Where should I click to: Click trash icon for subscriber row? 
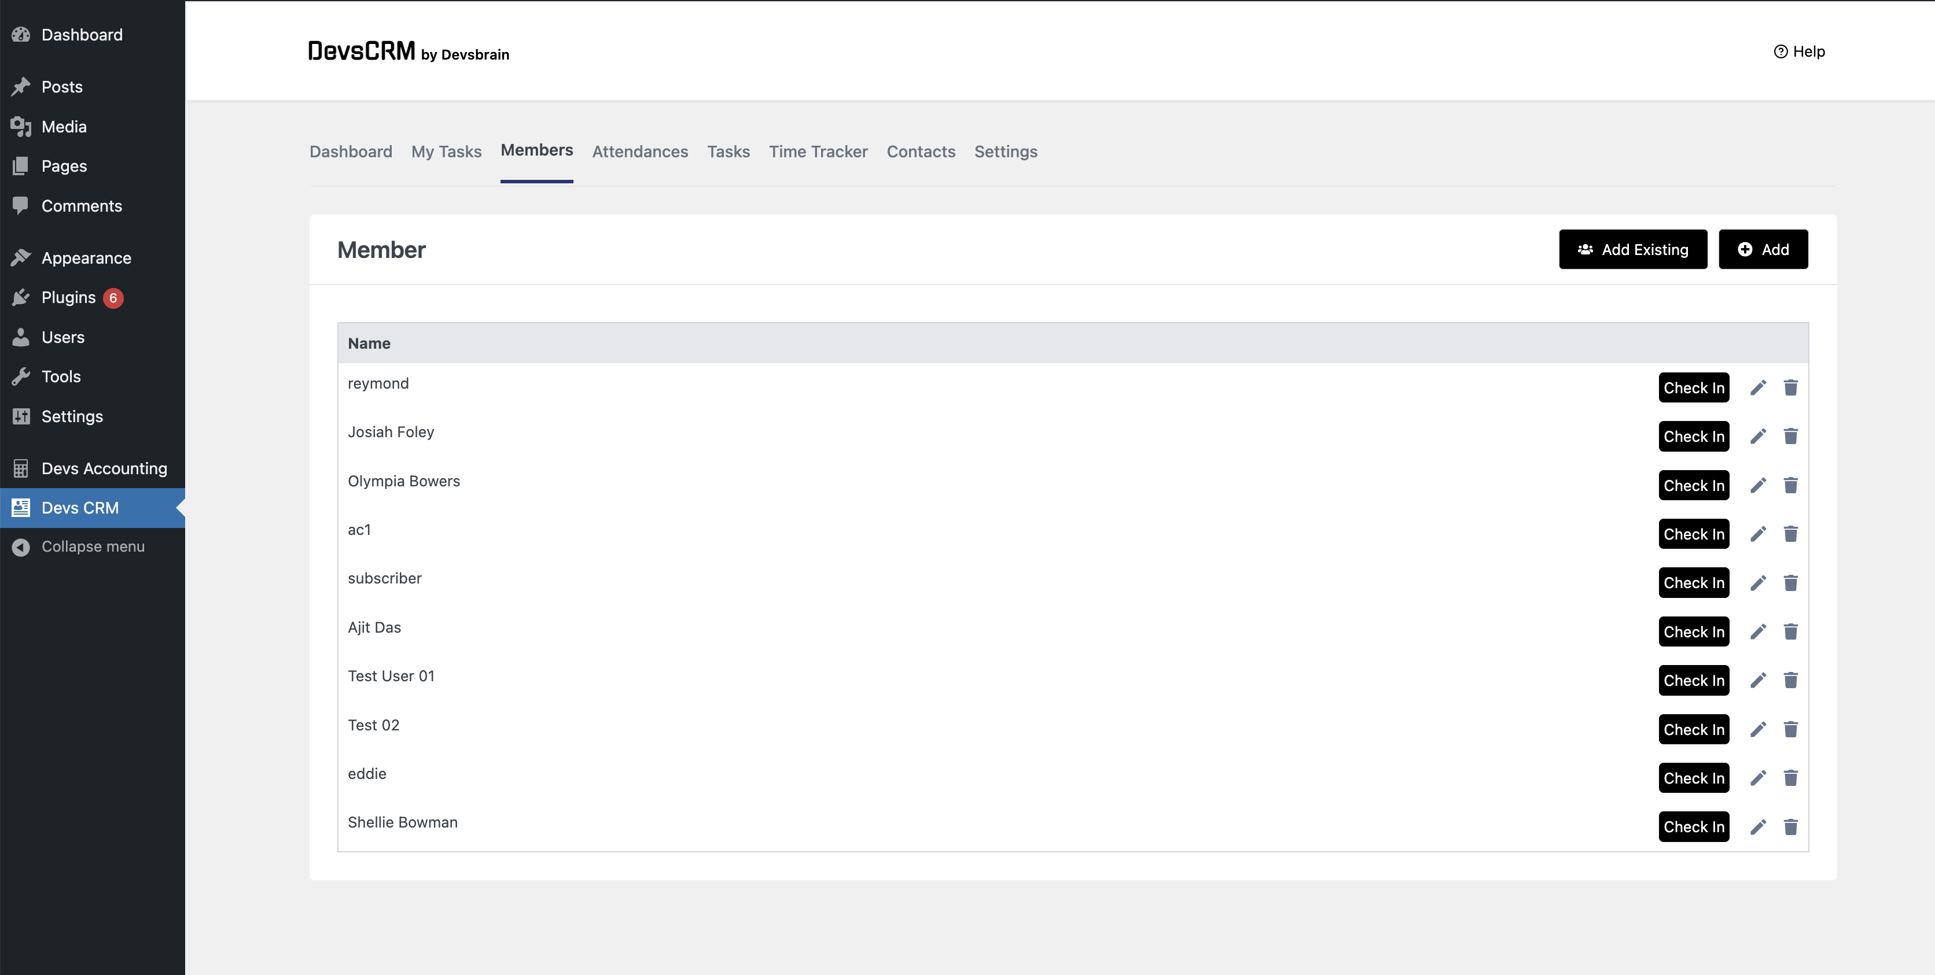coord(1791,583)
